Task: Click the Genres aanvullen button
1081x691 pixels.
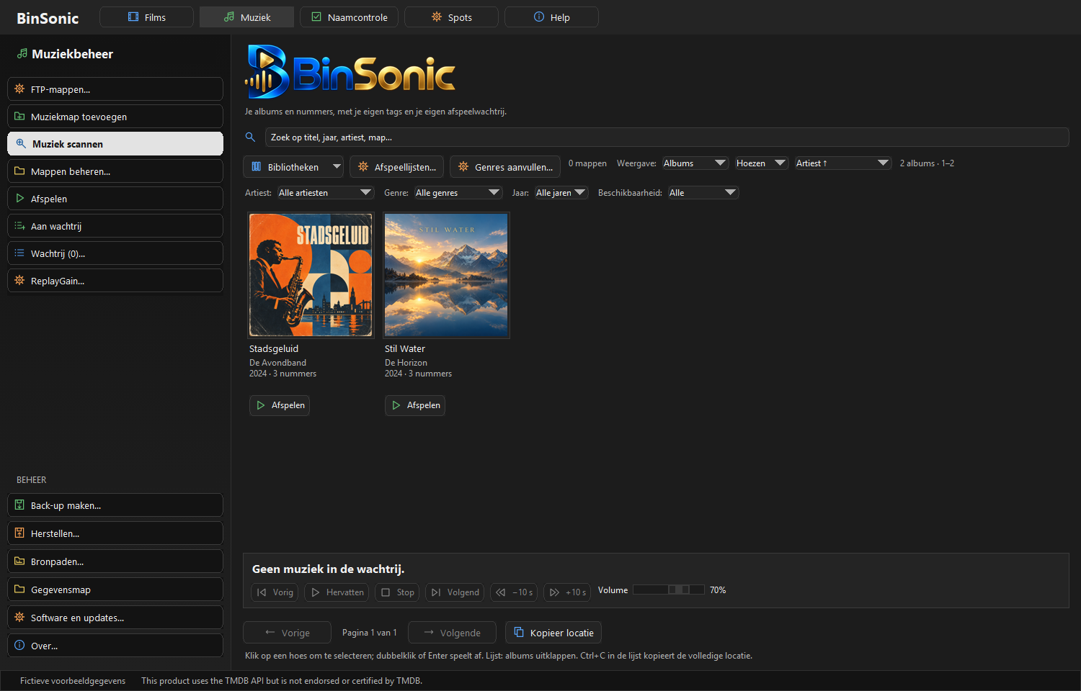Action: (506, 167)
